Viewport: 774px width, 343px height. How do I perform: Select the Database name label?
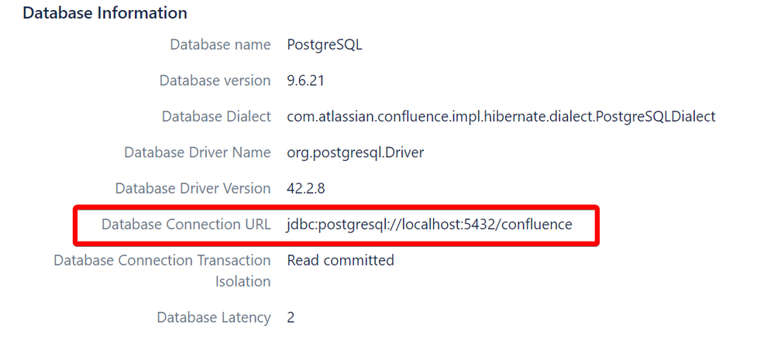(221, 44)
